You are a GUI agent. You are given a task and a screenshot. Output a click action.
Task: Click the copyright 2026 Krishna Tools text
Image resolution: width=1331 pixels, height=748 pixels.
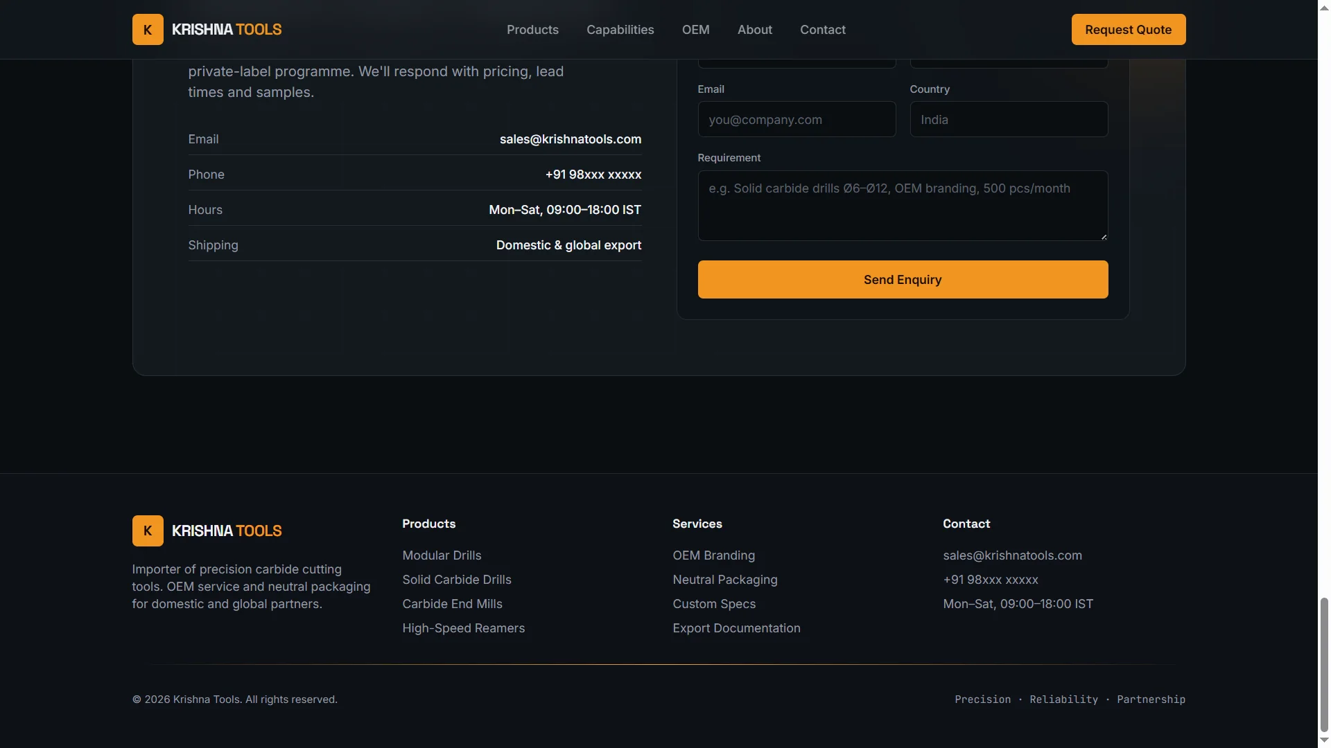click(x=235, y=700)
